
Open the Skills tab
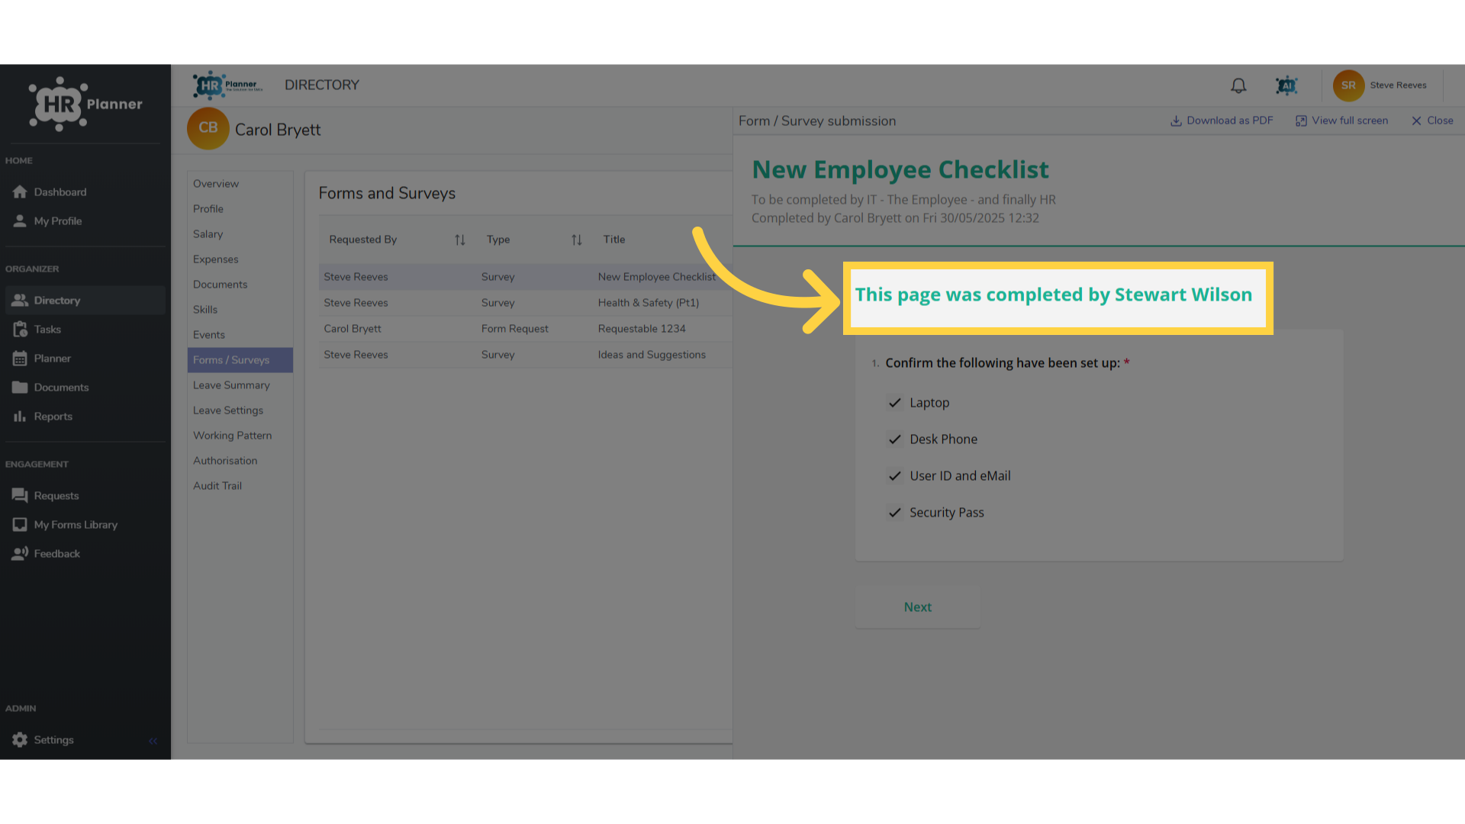(x=240, y=309)
